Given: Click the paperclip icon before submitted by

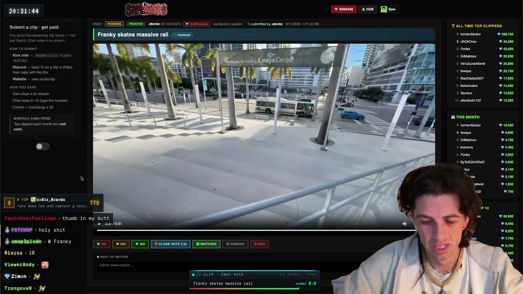Looking at the screenshot, I should (x=249, y=24).
